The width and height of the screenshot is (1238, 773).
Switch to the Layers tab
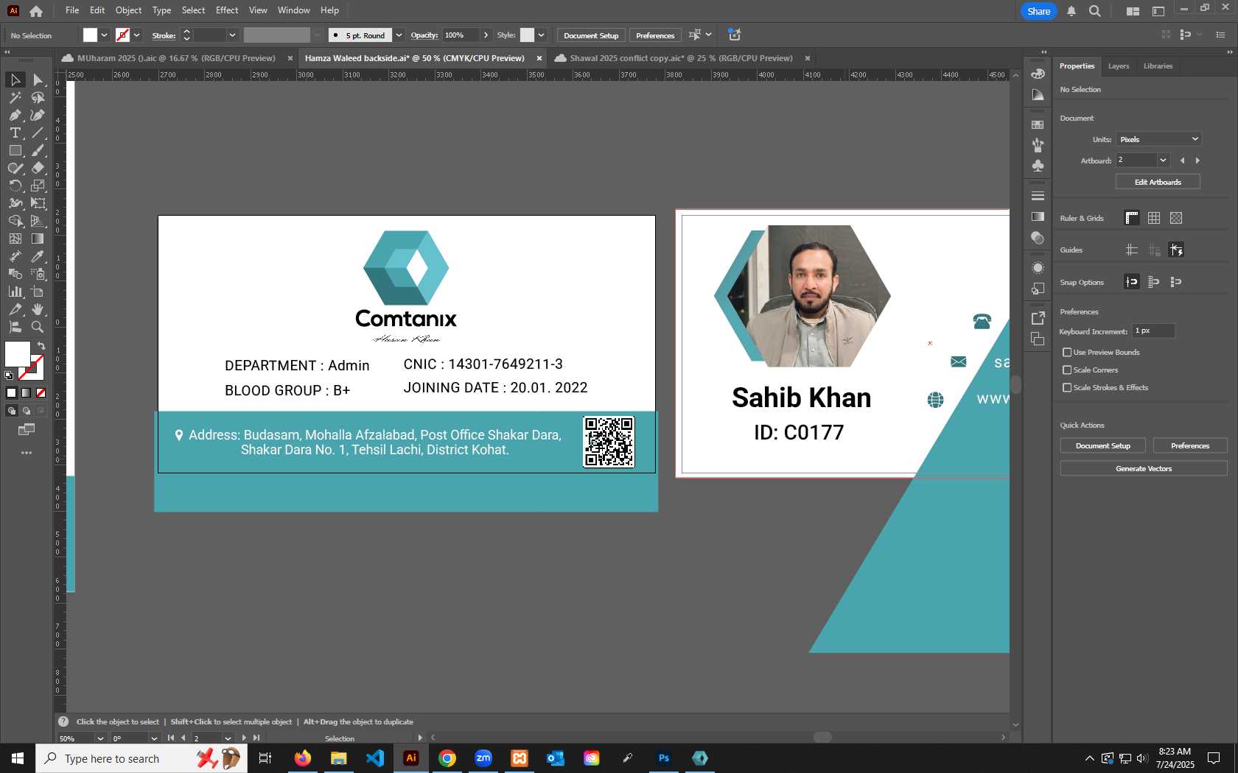tap(1118, 66)
